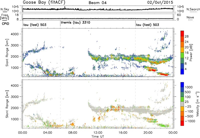Click the 'N.Sky' label
This screenshot has width=200, height=138.
pyautogui.click(x=5, y=9)
